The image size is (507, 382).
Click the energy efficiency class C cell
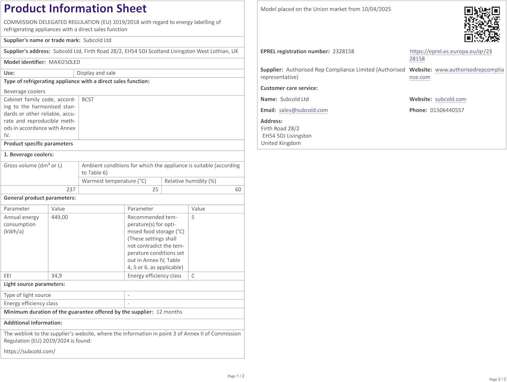pos(216,276)
